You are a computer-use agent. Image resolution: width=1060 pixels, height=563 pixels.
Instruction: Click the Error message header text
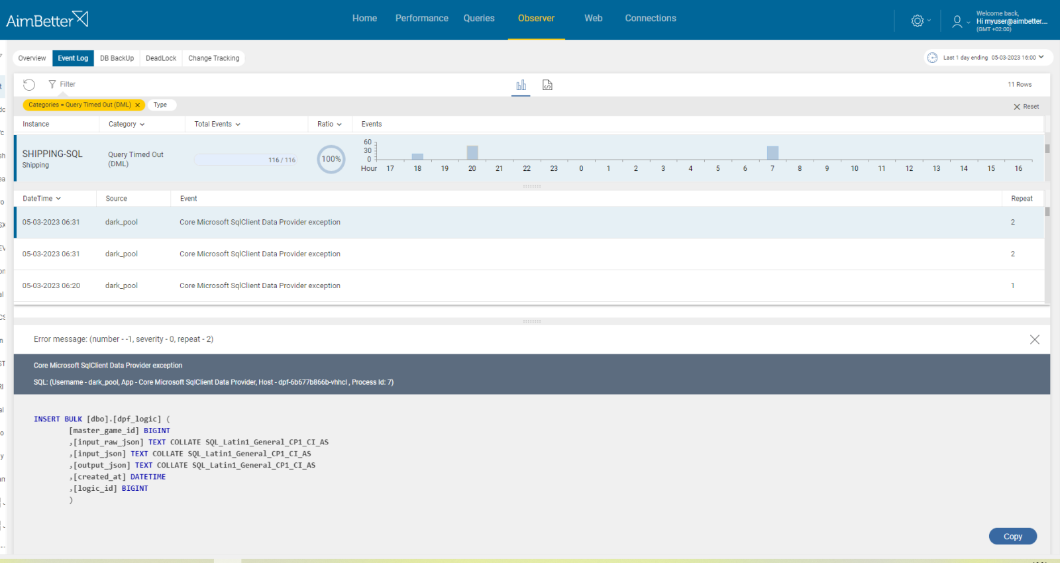pos(123,339)
